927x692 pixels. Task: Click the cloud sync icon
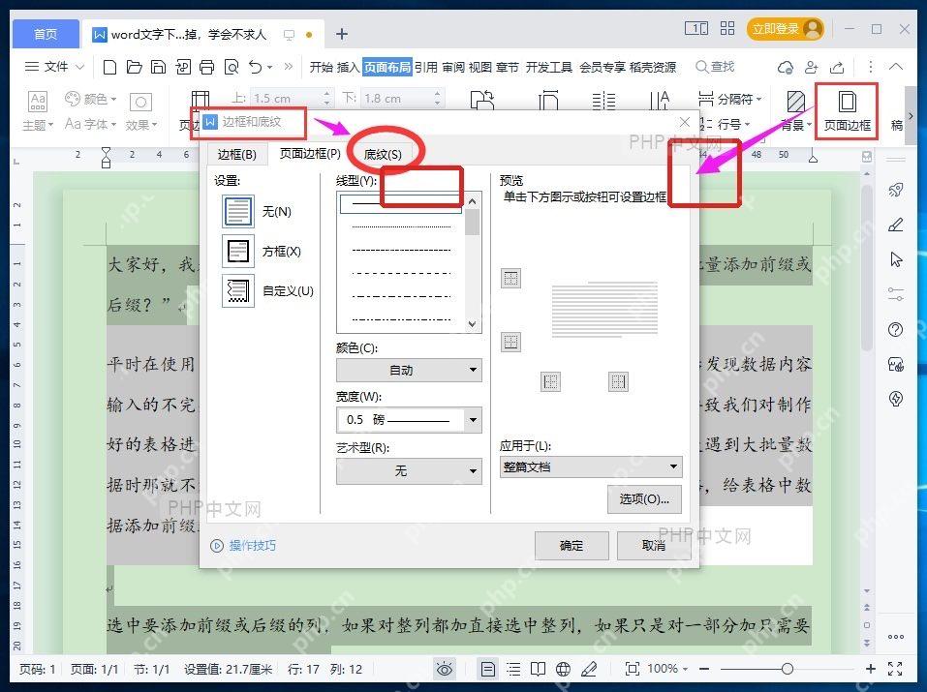786,68
